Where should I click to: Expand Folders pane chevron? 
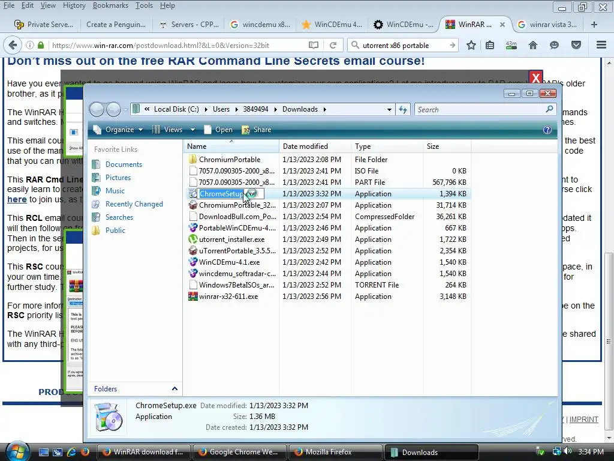(x=174, y=389)
